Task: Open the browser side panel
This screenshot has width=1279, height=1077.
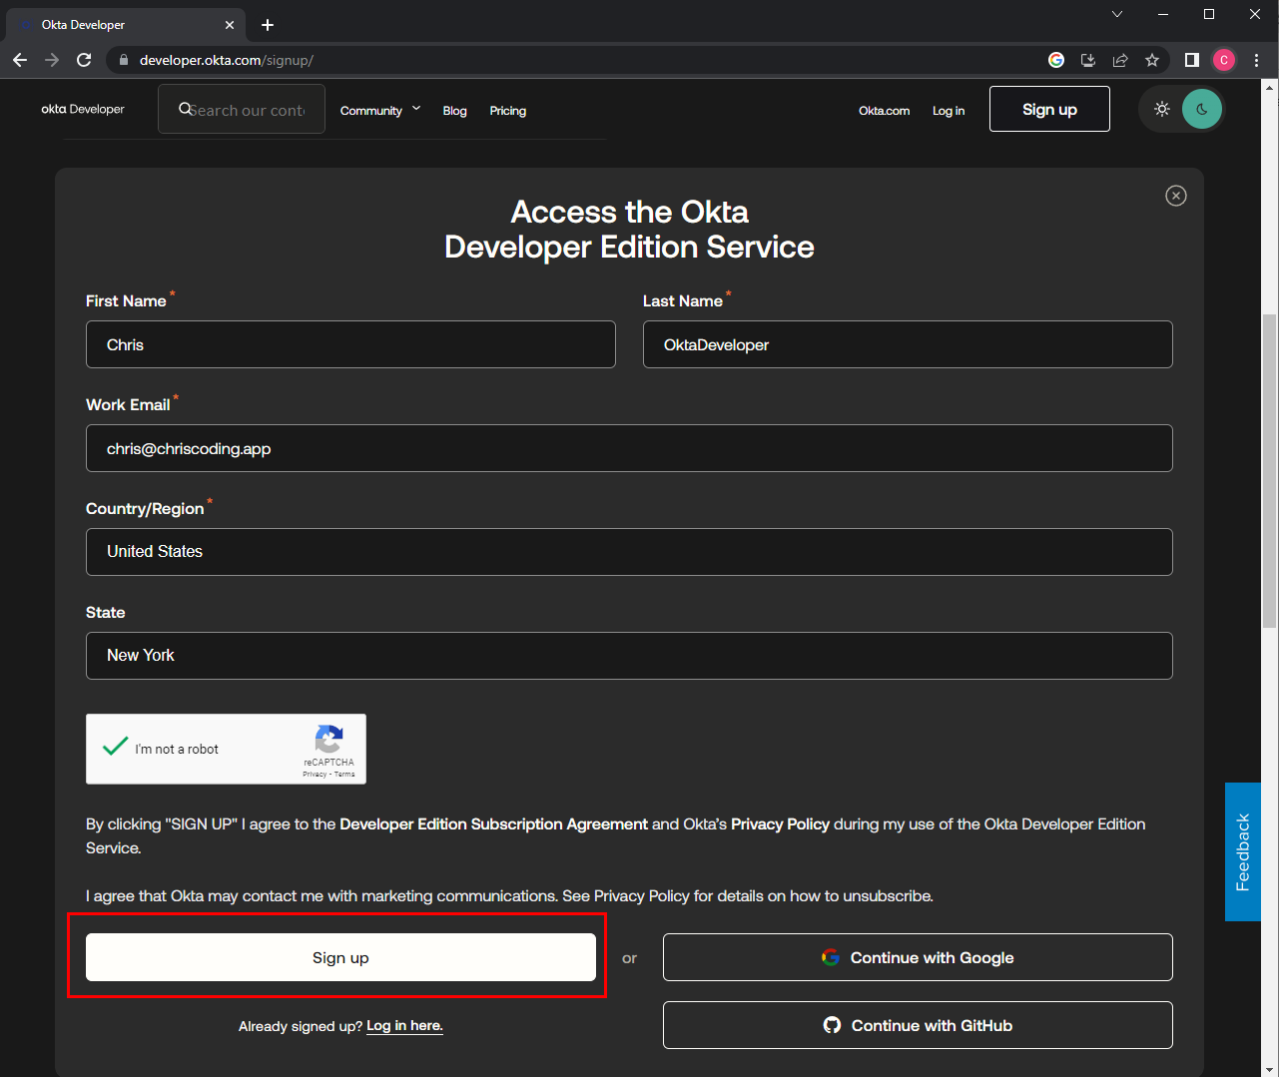Action: tap(1191, 60)
